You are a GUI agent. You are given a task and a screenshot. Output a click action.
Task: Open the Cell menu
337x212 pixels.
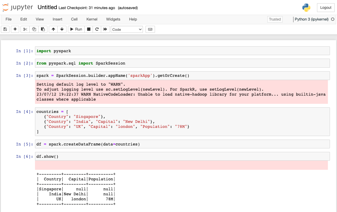tap(74, 19)
